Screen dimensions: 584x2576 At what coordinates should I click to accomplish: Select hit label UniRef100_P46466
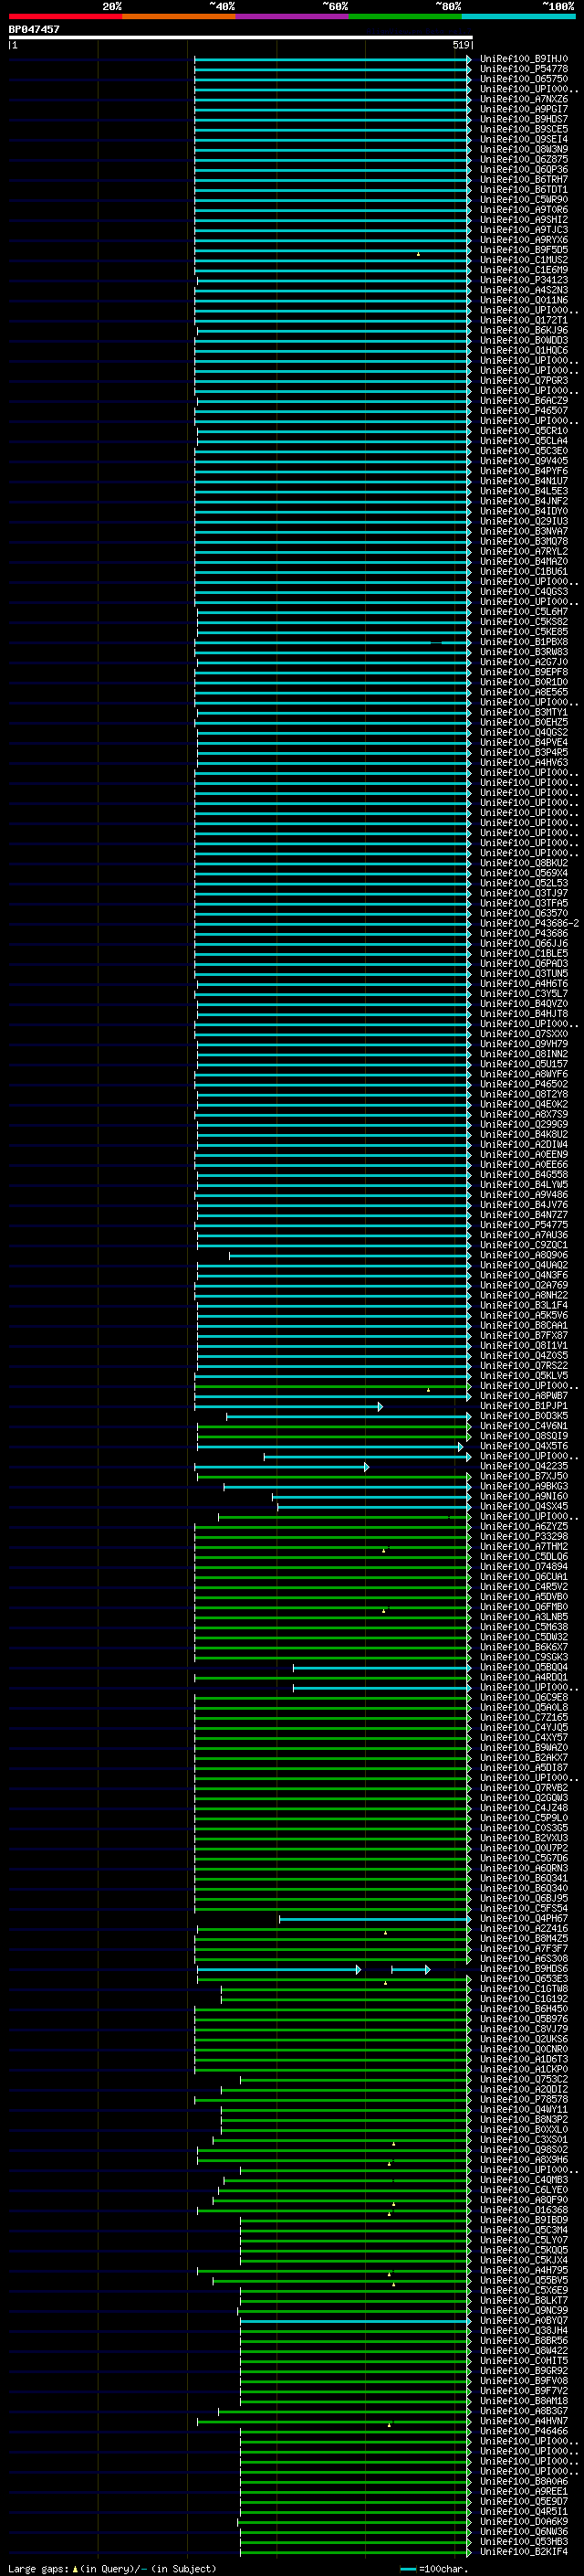click(x=523, y=2430)
